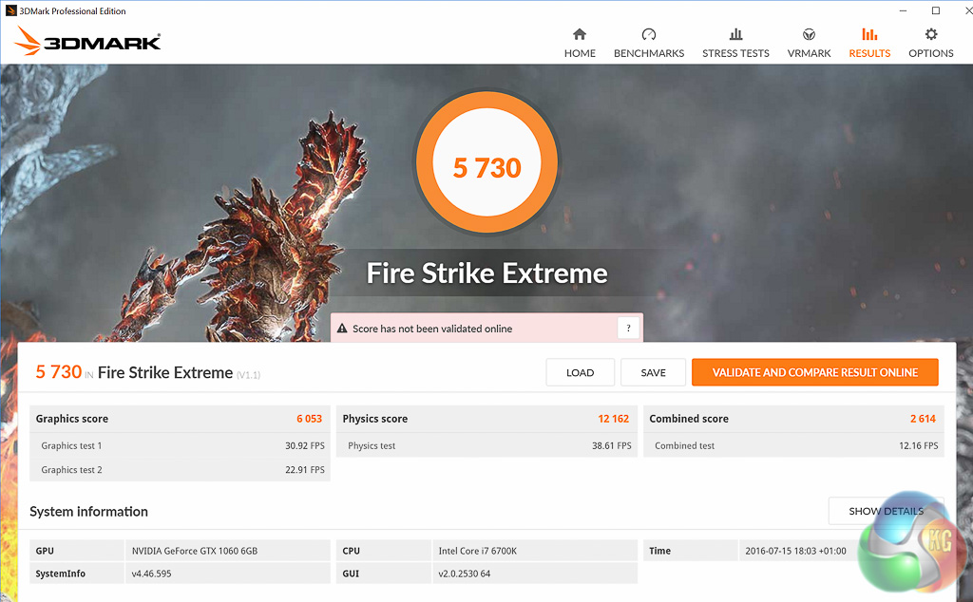The image size is (973, 602).
Task: Go to the Home section icon
Action: (x=580, y=35)
